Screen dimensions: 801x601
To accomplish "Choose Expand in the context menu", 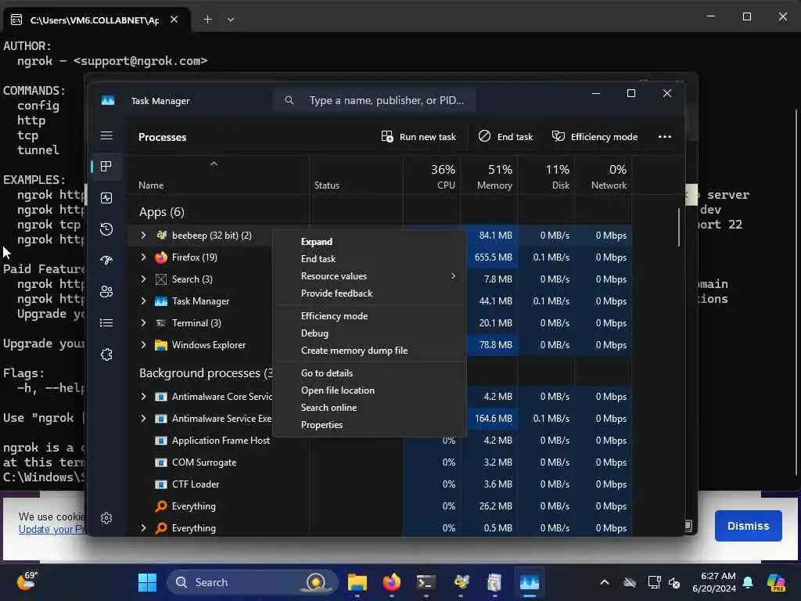I will click(x=370, y=242).
